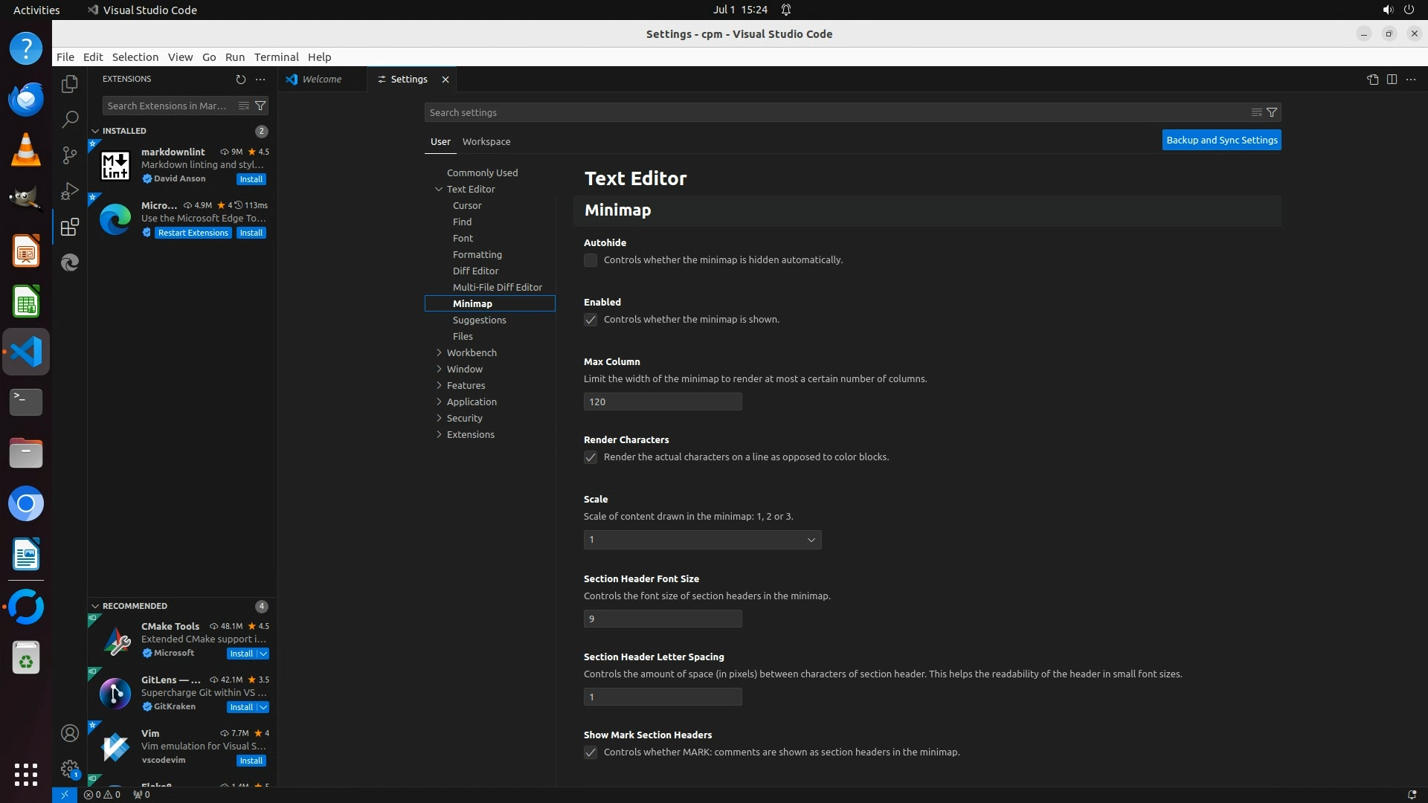Image resolution: width=1428 pixels, height=803 pixels.
Task: Expand the Workbench settings category
Action: coord(472,352)
